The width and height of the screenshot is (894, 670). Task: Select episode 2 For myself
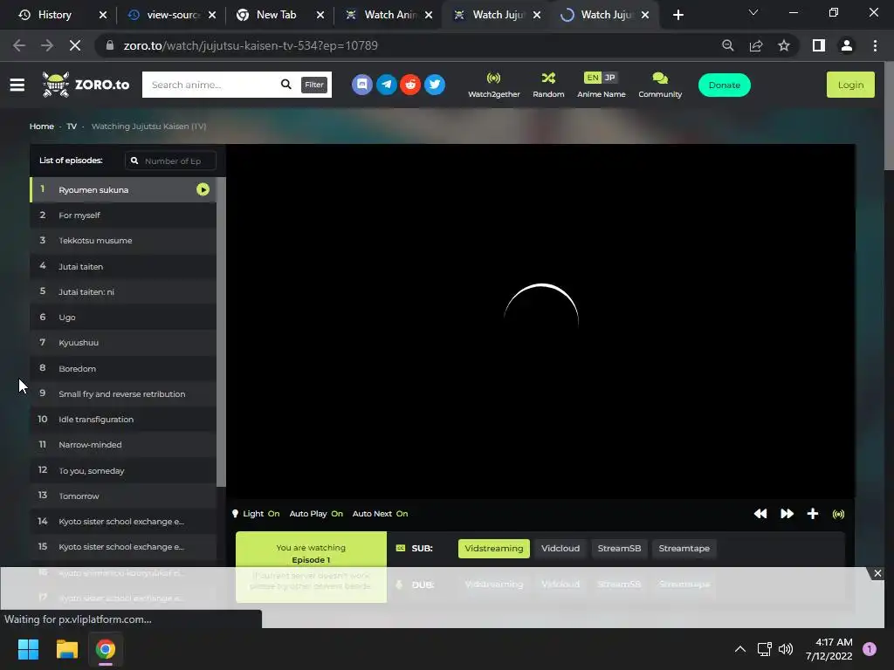coord(123,215)
